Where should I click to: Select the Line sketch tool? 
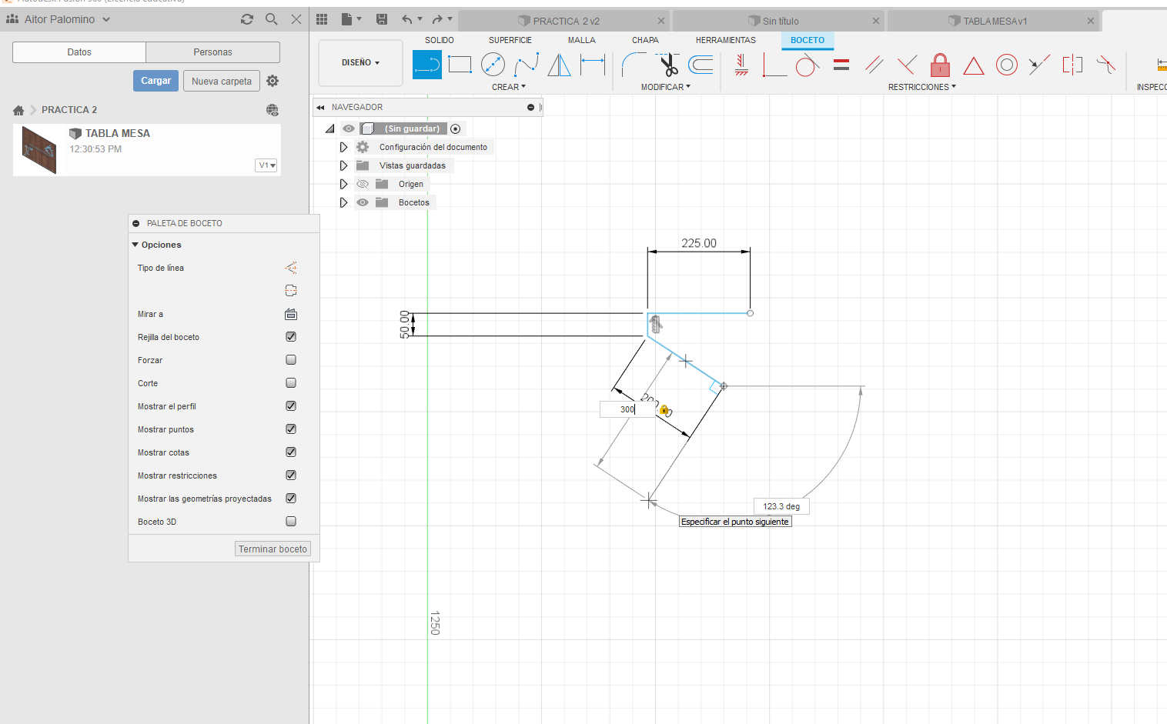(x=427, y=65)
